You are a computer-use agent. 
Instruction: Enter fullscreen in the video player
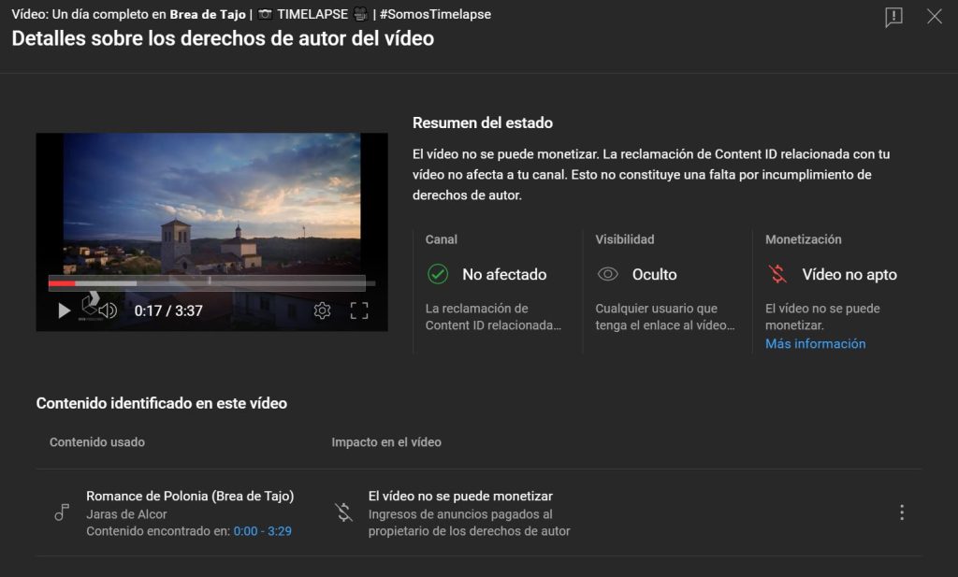[x=359, y=310]
